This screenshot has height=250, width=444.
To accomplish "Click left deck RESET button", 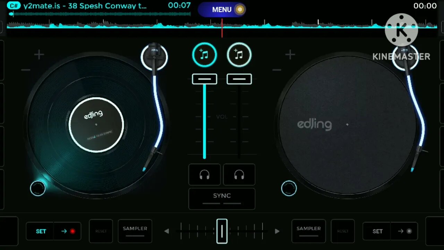I will click(101, 231).
